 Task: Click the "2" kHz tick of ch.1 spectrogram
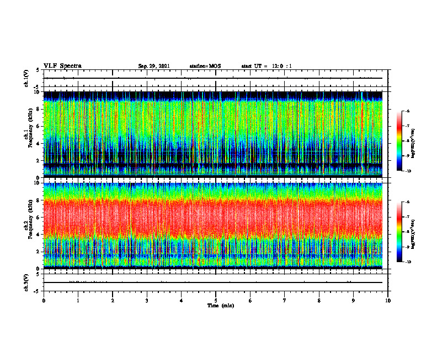coord(39,161)
